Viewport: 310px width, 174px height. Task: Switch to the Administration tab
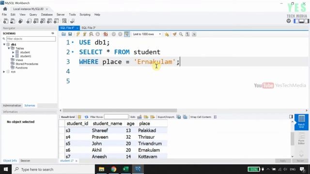pyautogui.click(x=12, y=105)
